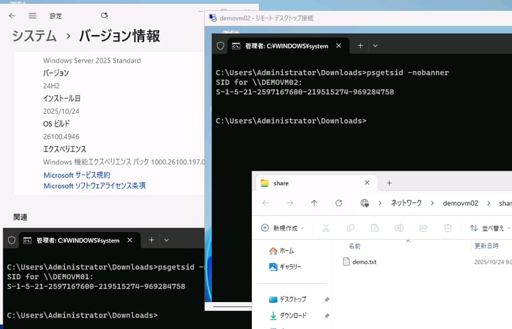Screen dimensions: 512x329
Task: Select the demo.txt file
Action: (x=364, y=262)
